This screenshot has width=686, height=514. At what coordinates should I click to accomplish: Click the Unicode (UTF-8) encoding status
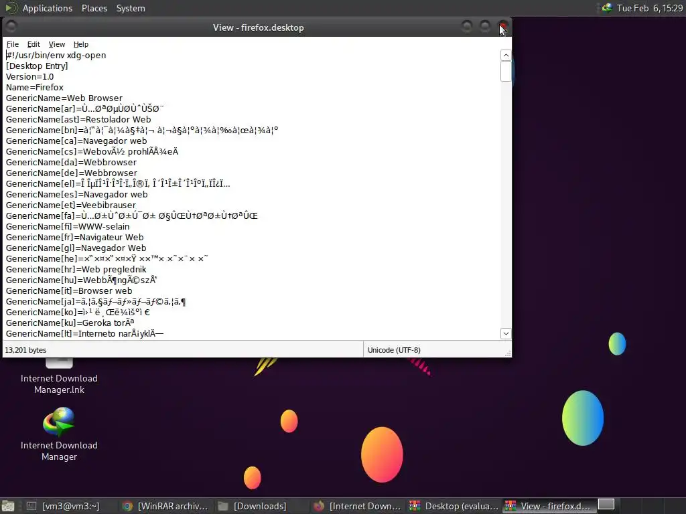394,350
